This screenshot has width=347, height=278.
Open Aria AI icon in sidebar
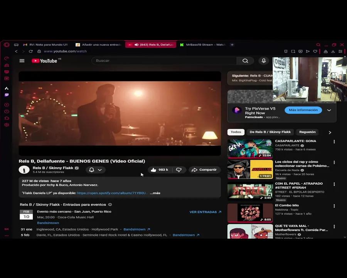point(7,88)
